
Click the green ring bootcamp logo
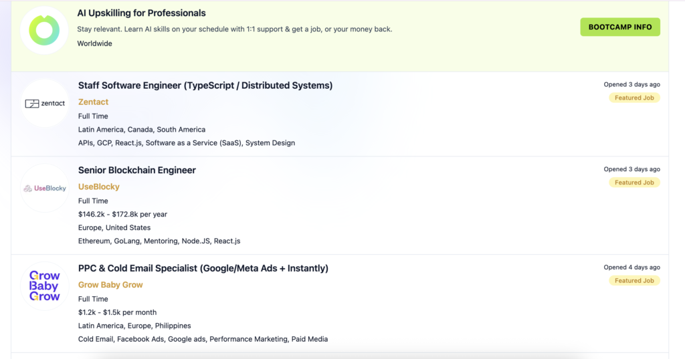pos(44,31)
